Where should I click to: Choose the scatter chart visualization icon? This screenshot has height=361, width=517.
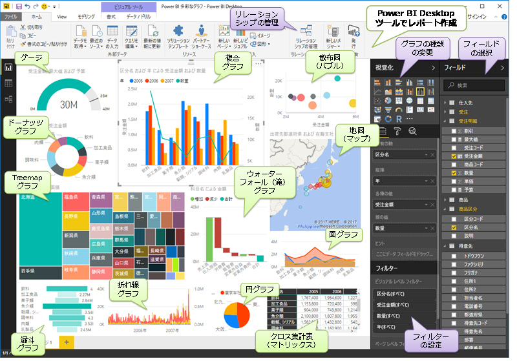(377, 101)
